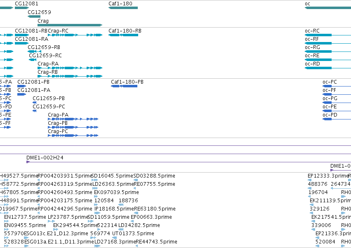Click the RE63180.5prime EST label
351x248 pixels.
pyautogui.click(x=155, y=209)
